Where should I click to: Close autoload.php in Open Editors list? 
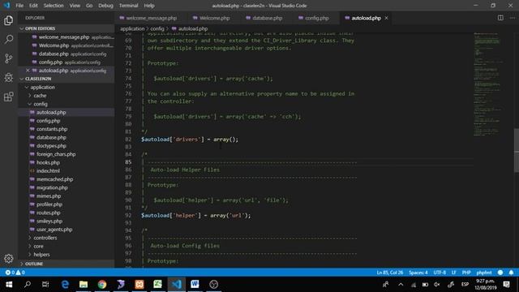(x=28, y=71)
